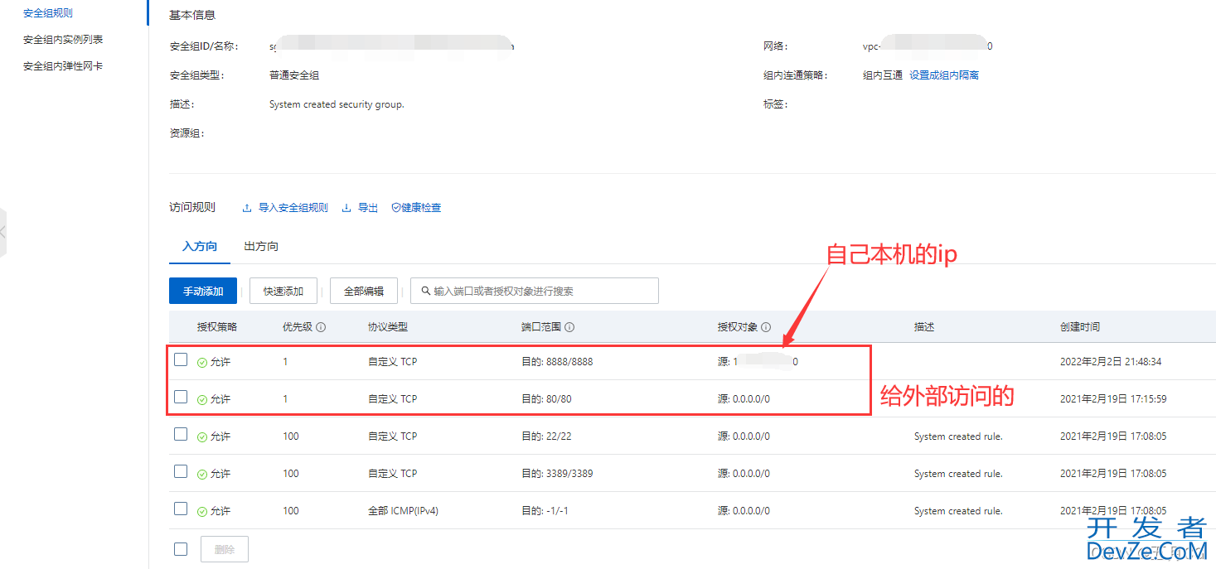Click the System created security group. description
Viewport: 1216px width, 569px height.
[x=337, y=104]
